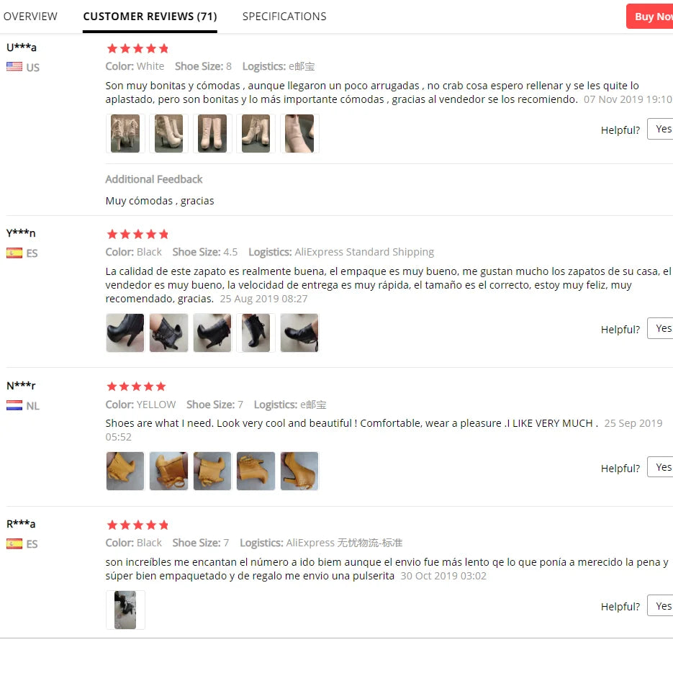Open last yellow heel photo from N***r
673x673 pixels.
point(299,471)
